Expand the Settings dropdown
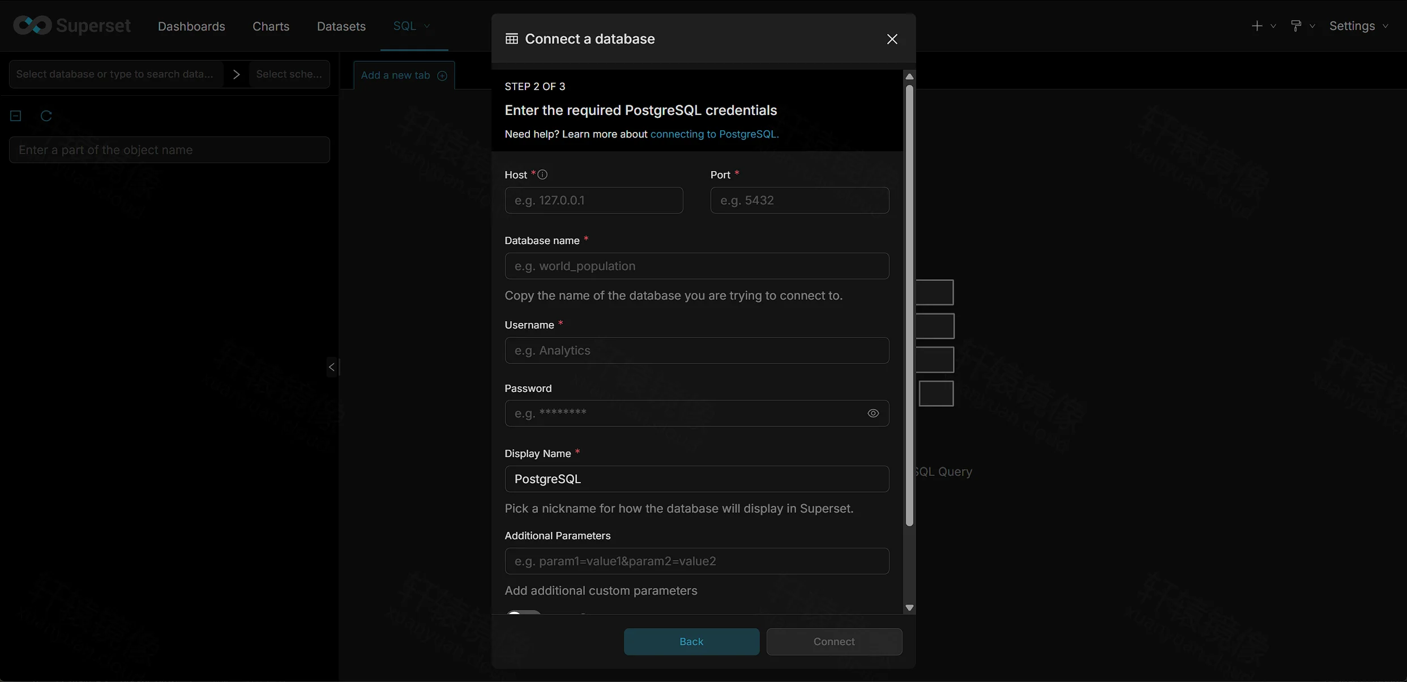 [x=1359, y=26]
